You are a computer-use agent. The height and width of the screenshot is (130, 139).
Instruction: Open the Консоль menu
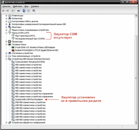tap(6, 6)
